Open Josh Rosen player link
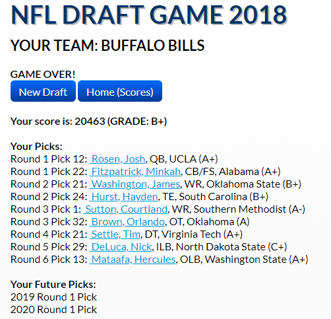The image size is (331, 319). point(117,159)
